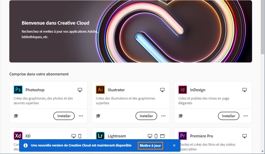
Task: Click Lightroom's mobile platform icon
Action: 156,136
